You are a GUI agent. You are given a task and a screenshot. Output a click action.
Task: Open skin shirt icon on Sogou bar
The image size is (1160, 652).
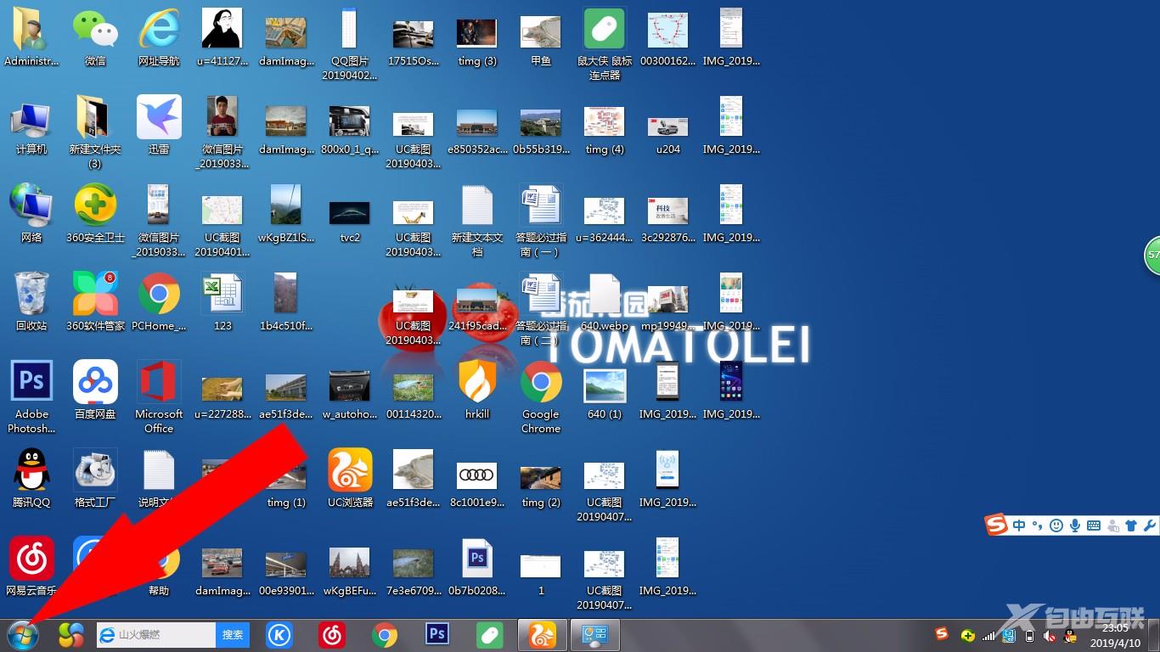(x=1130, y=526)
